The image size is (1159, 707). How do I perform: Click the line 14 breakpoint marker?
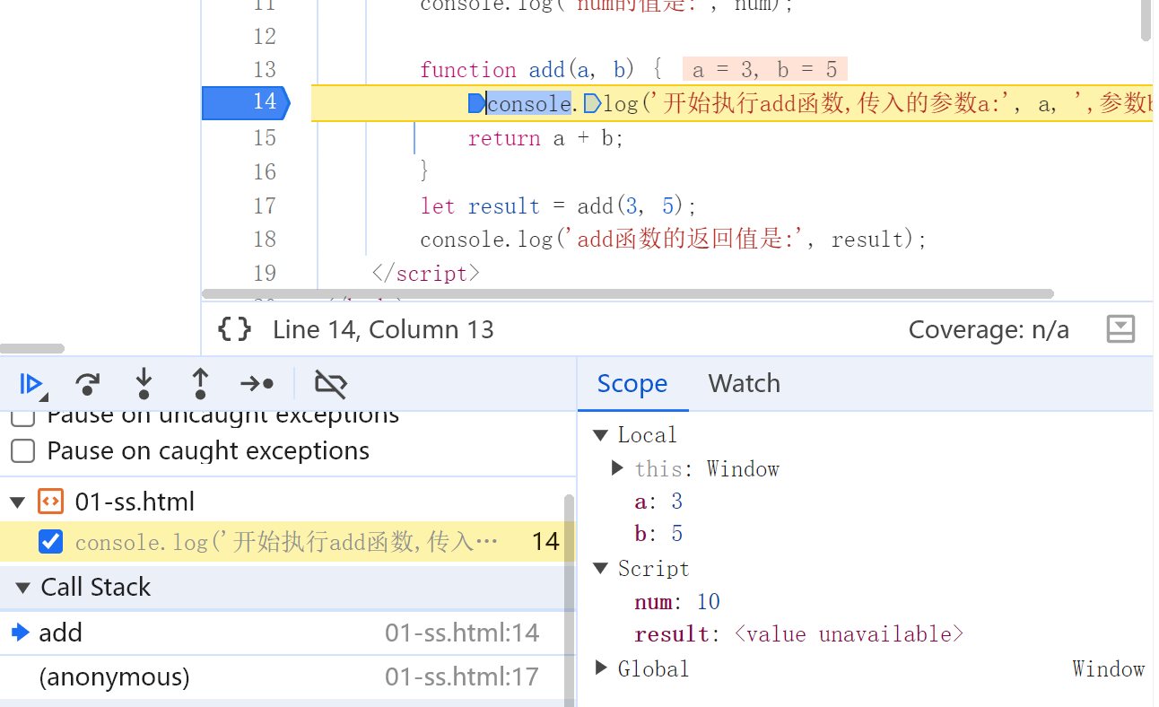pos(246,102)
